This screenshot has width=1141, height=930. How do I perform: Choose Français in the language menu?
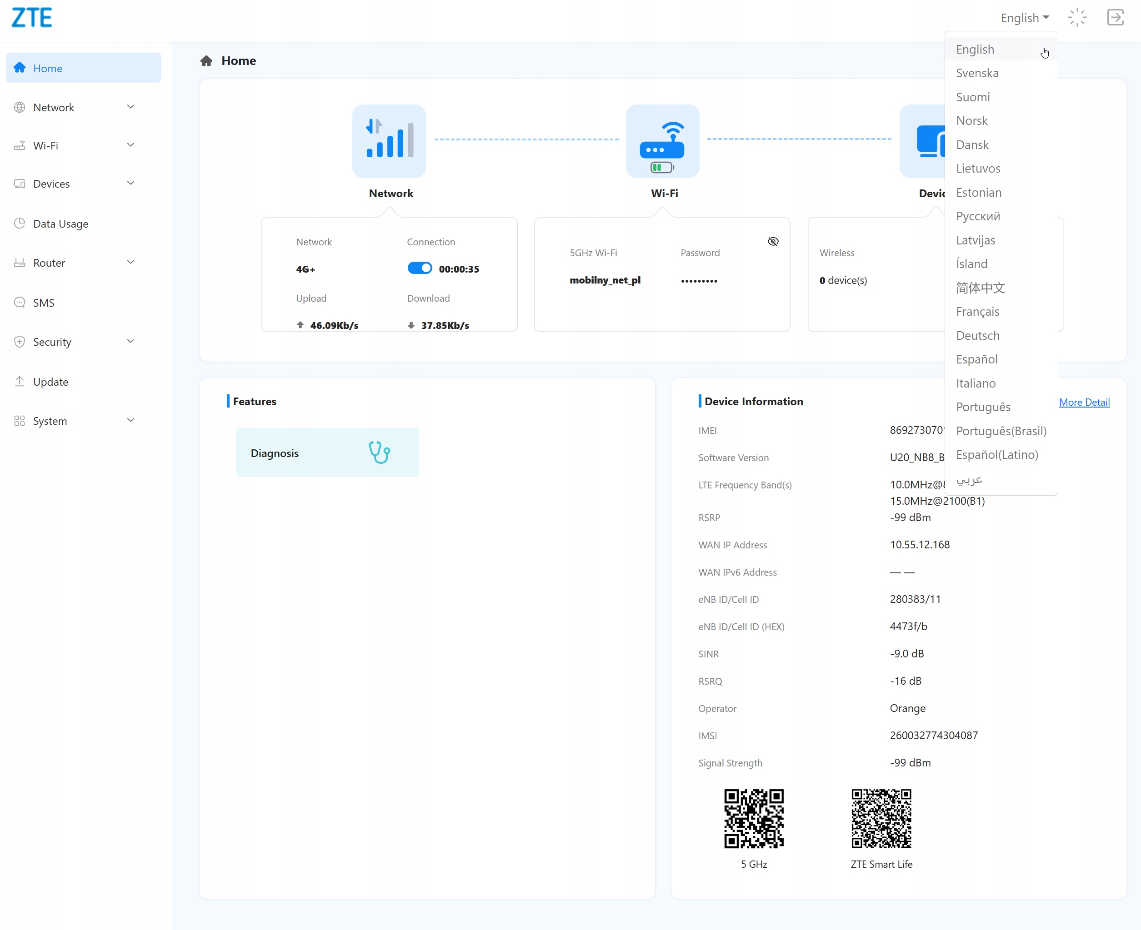click(977, 312)
